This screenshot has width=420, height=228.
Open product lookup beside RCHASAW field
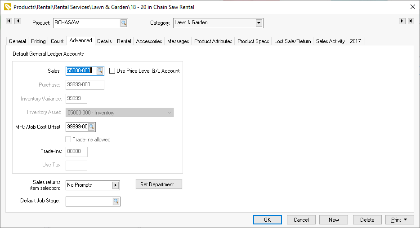pyautogui.click(x=124, y=23)
